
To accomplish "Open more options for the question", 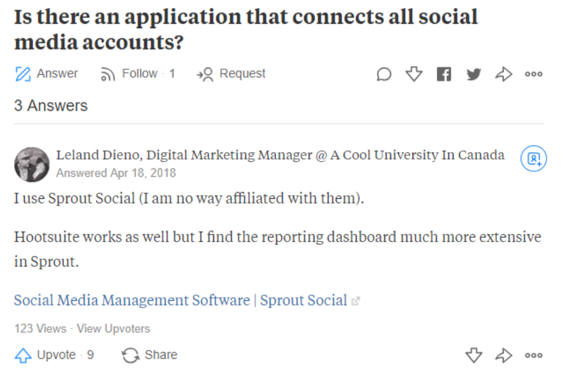I will (534, 73).
